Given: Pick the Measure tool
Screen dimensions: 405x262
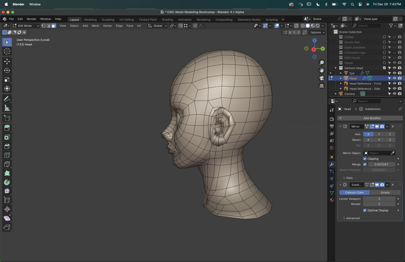Looking at the screenshot, I should coord(7,108).
